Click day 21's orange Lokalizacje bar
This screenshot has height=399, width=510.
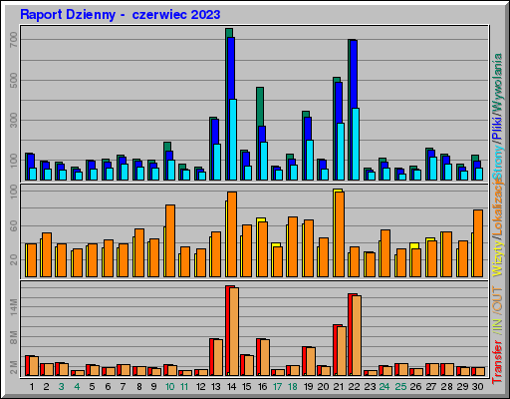point(340,234)
